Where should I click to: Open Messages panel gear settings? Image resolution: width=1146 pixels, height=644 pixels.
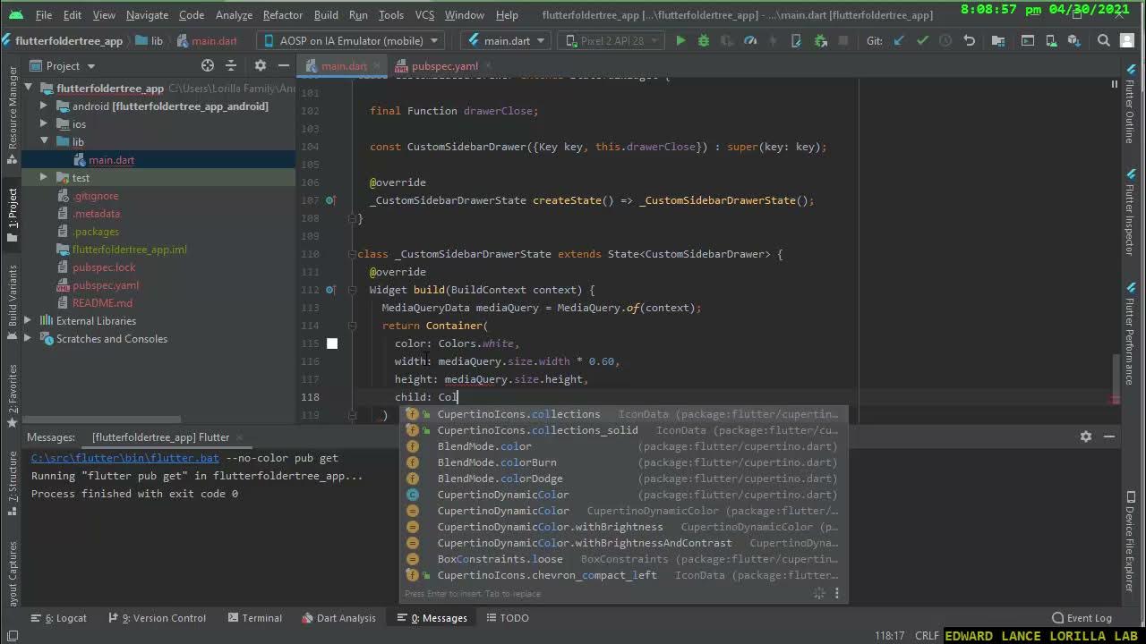click(x=1086, y=436)
